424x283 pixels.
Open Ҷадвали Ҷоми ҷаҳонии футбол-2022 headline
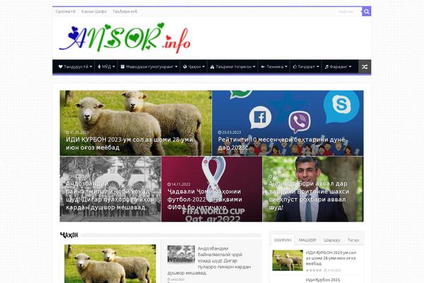click(205, 200)
